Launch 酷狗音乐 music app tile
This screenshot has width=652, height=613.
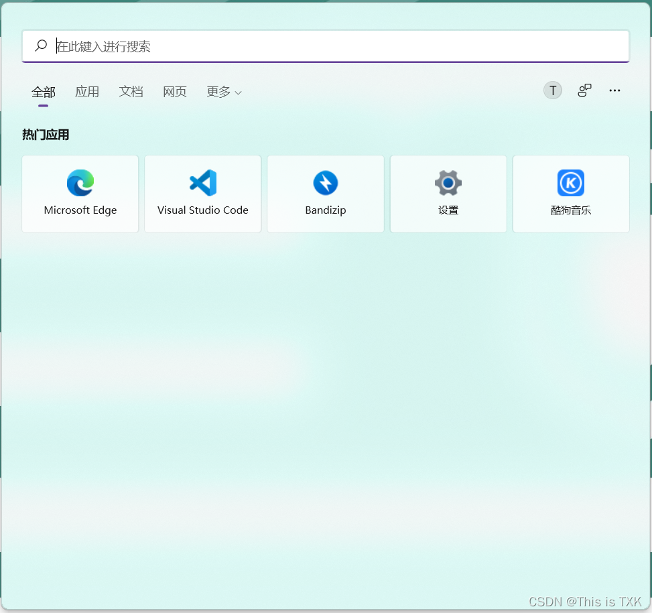pyautogui.click(x=571, y=194)
